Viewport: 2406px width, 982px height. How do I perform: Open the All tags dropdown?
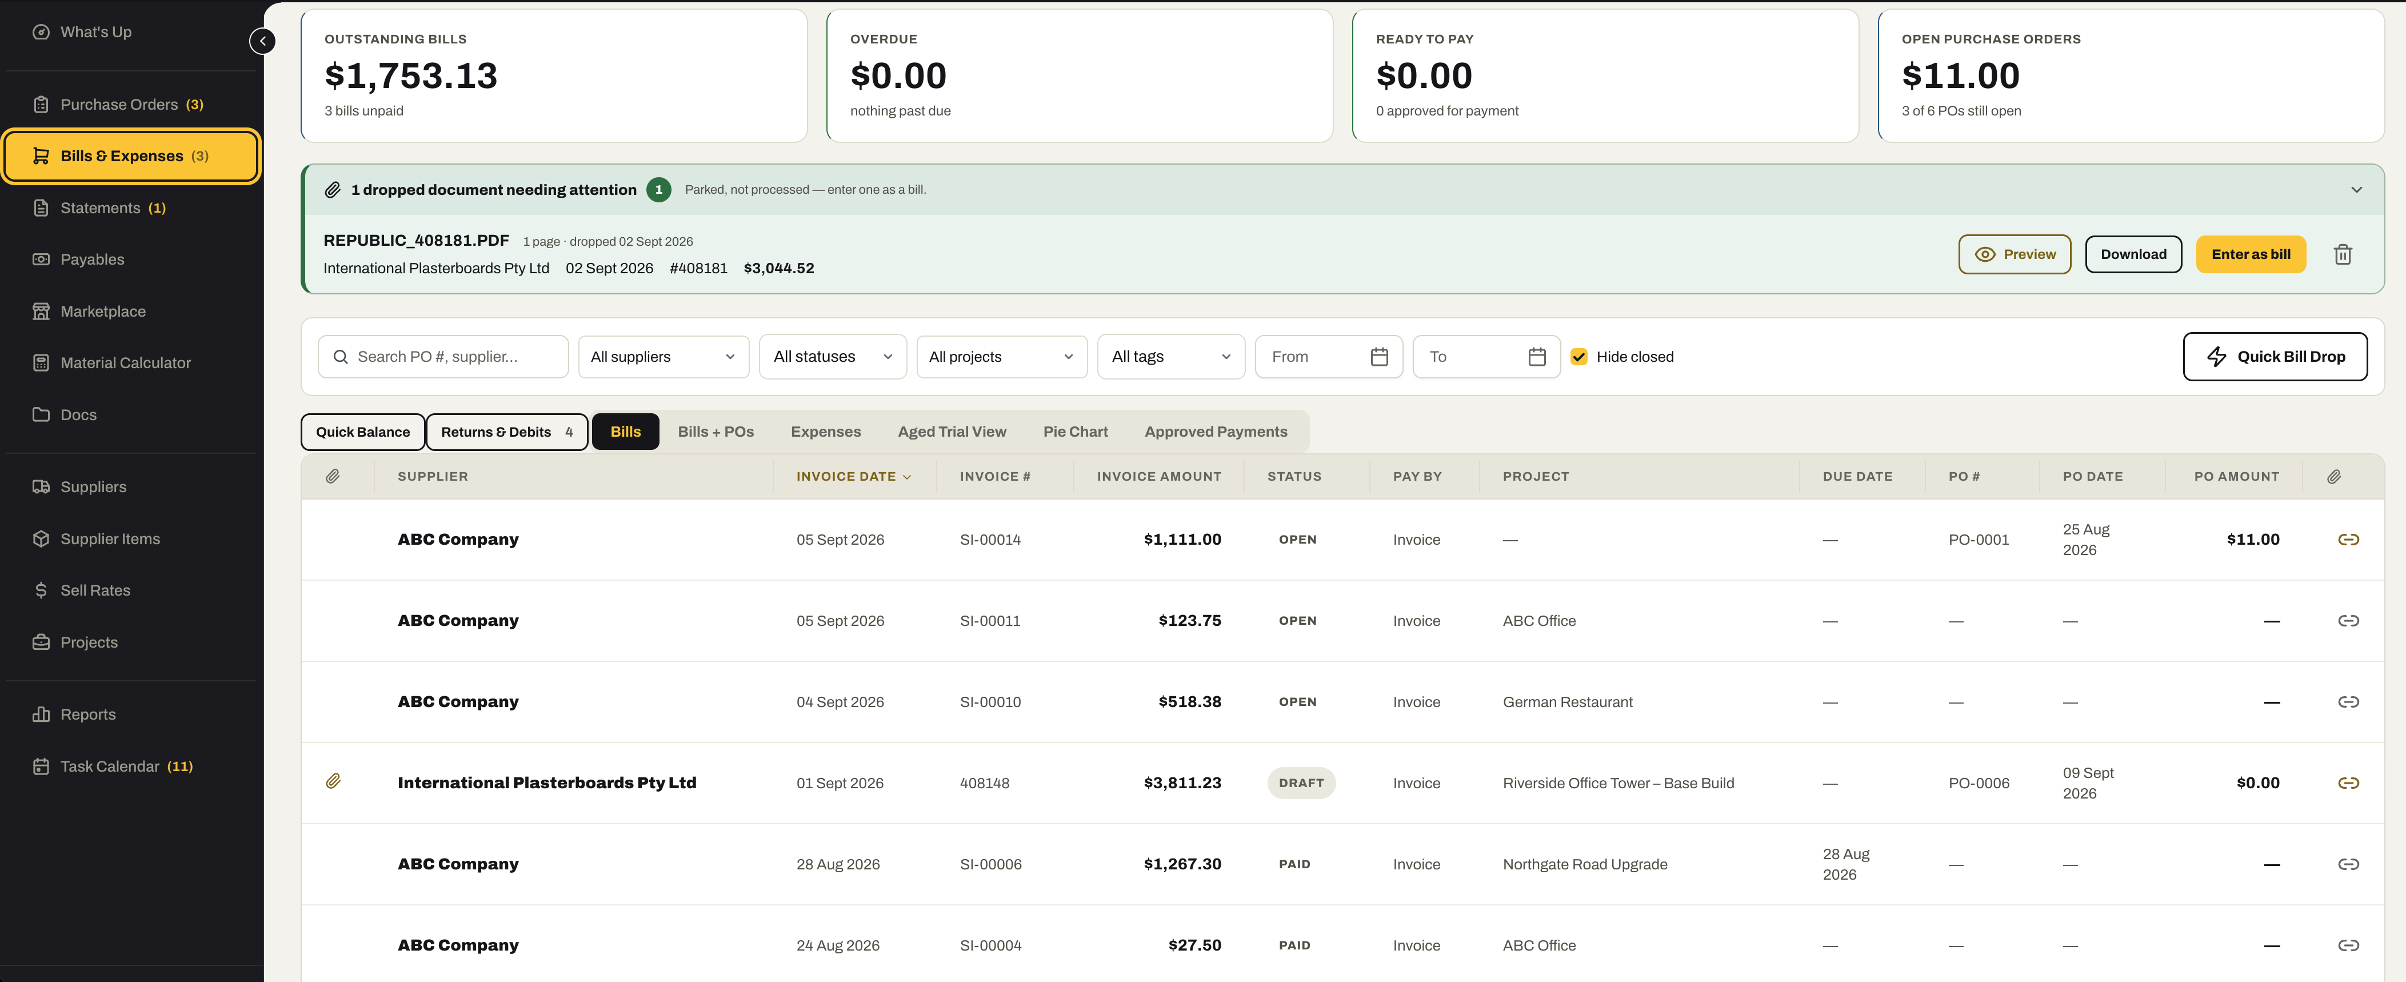(1171, 357)
